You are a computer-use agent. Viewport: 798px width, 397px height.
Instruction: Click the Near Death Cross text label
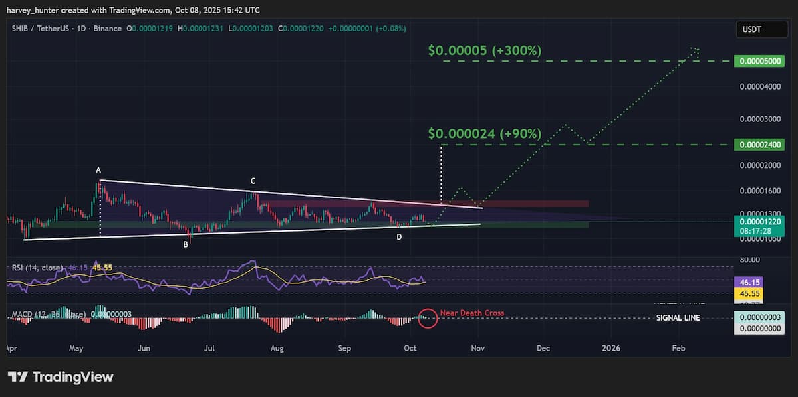[471, 313]
